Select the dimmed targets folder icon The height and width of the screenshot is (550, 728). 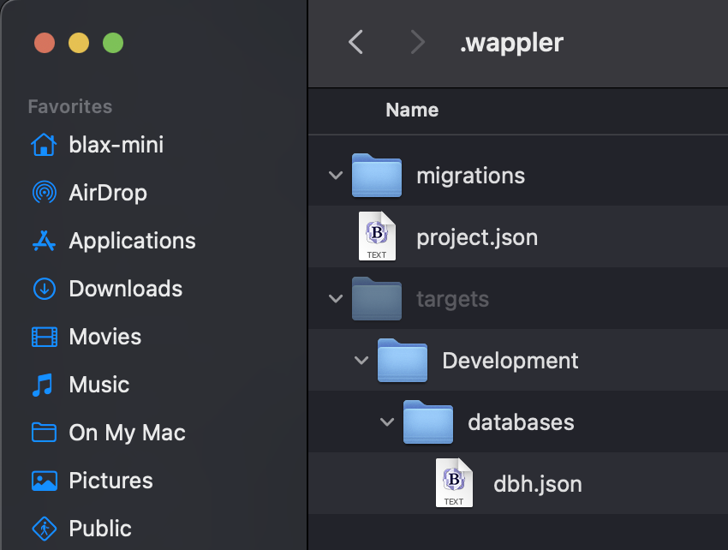click(377, 298)
